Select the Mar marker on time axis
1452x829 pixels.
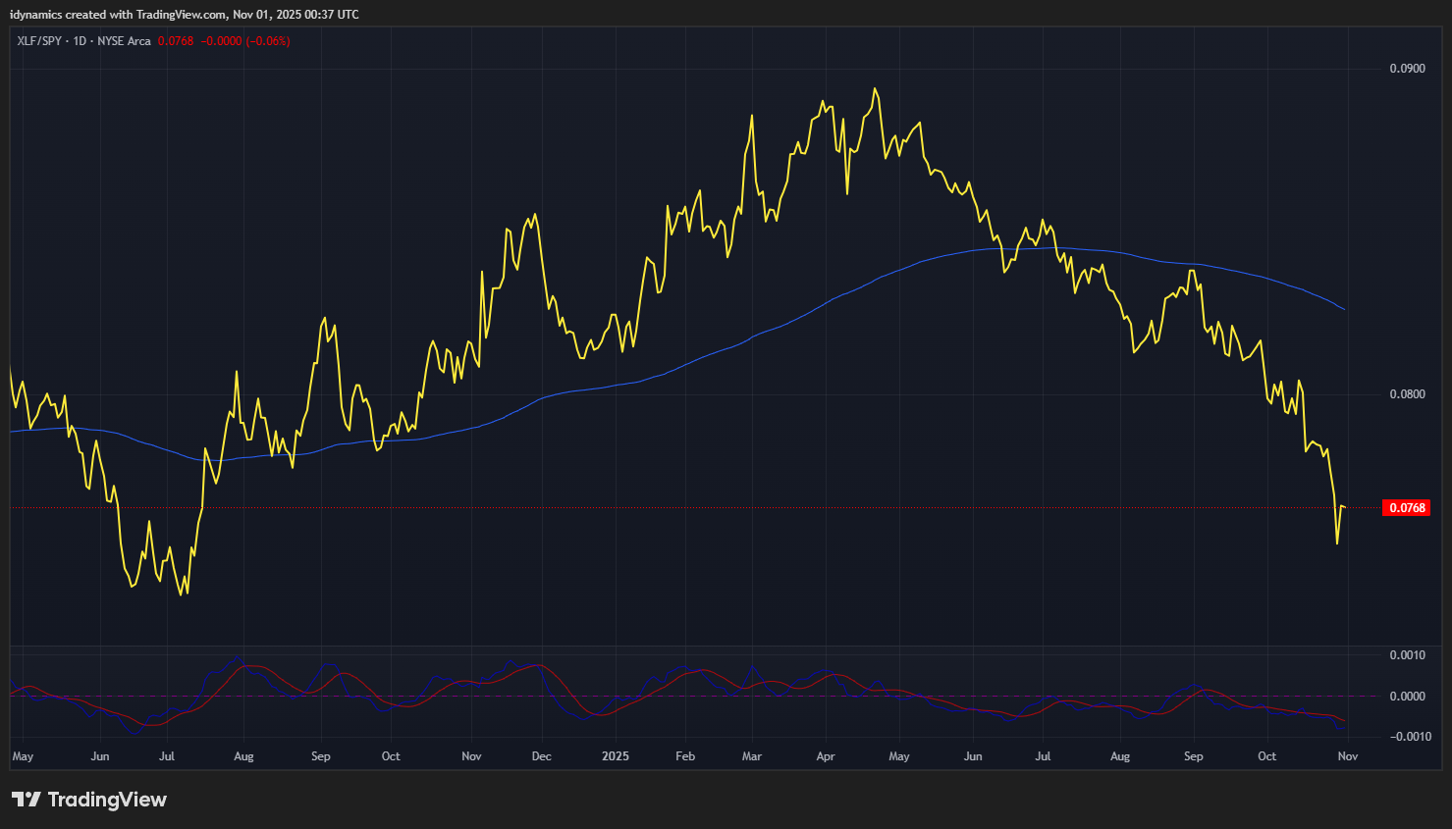pos(752,756)
